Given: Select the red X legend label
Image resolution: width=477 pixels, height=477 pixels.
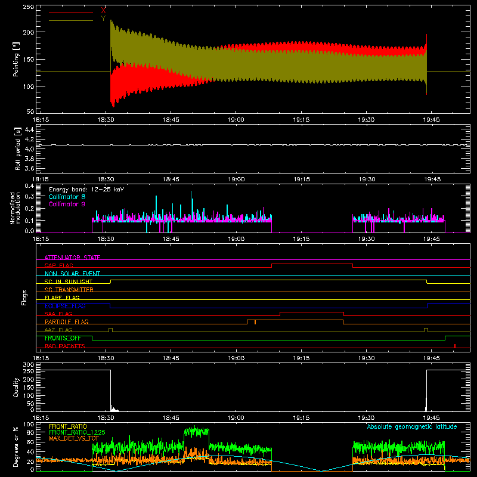Looking at the screenshot, I should (103, 11).
